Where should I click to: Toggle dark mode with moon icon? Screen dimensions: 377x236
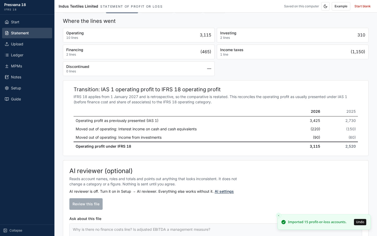tap(325, 6)
